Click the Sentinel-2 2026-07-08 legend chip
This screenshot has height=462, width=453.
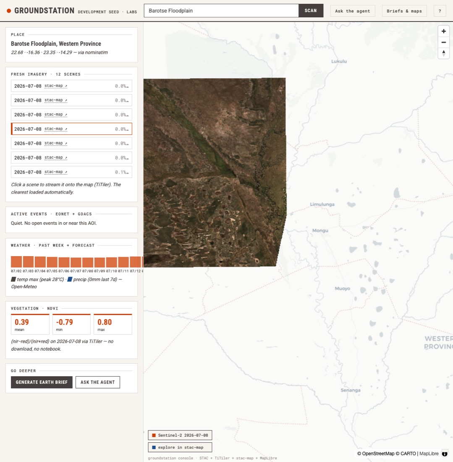click(x=180, y=435)
